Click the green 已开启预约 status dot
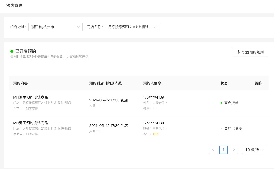 pyautogui.click(x=12, y=51)
